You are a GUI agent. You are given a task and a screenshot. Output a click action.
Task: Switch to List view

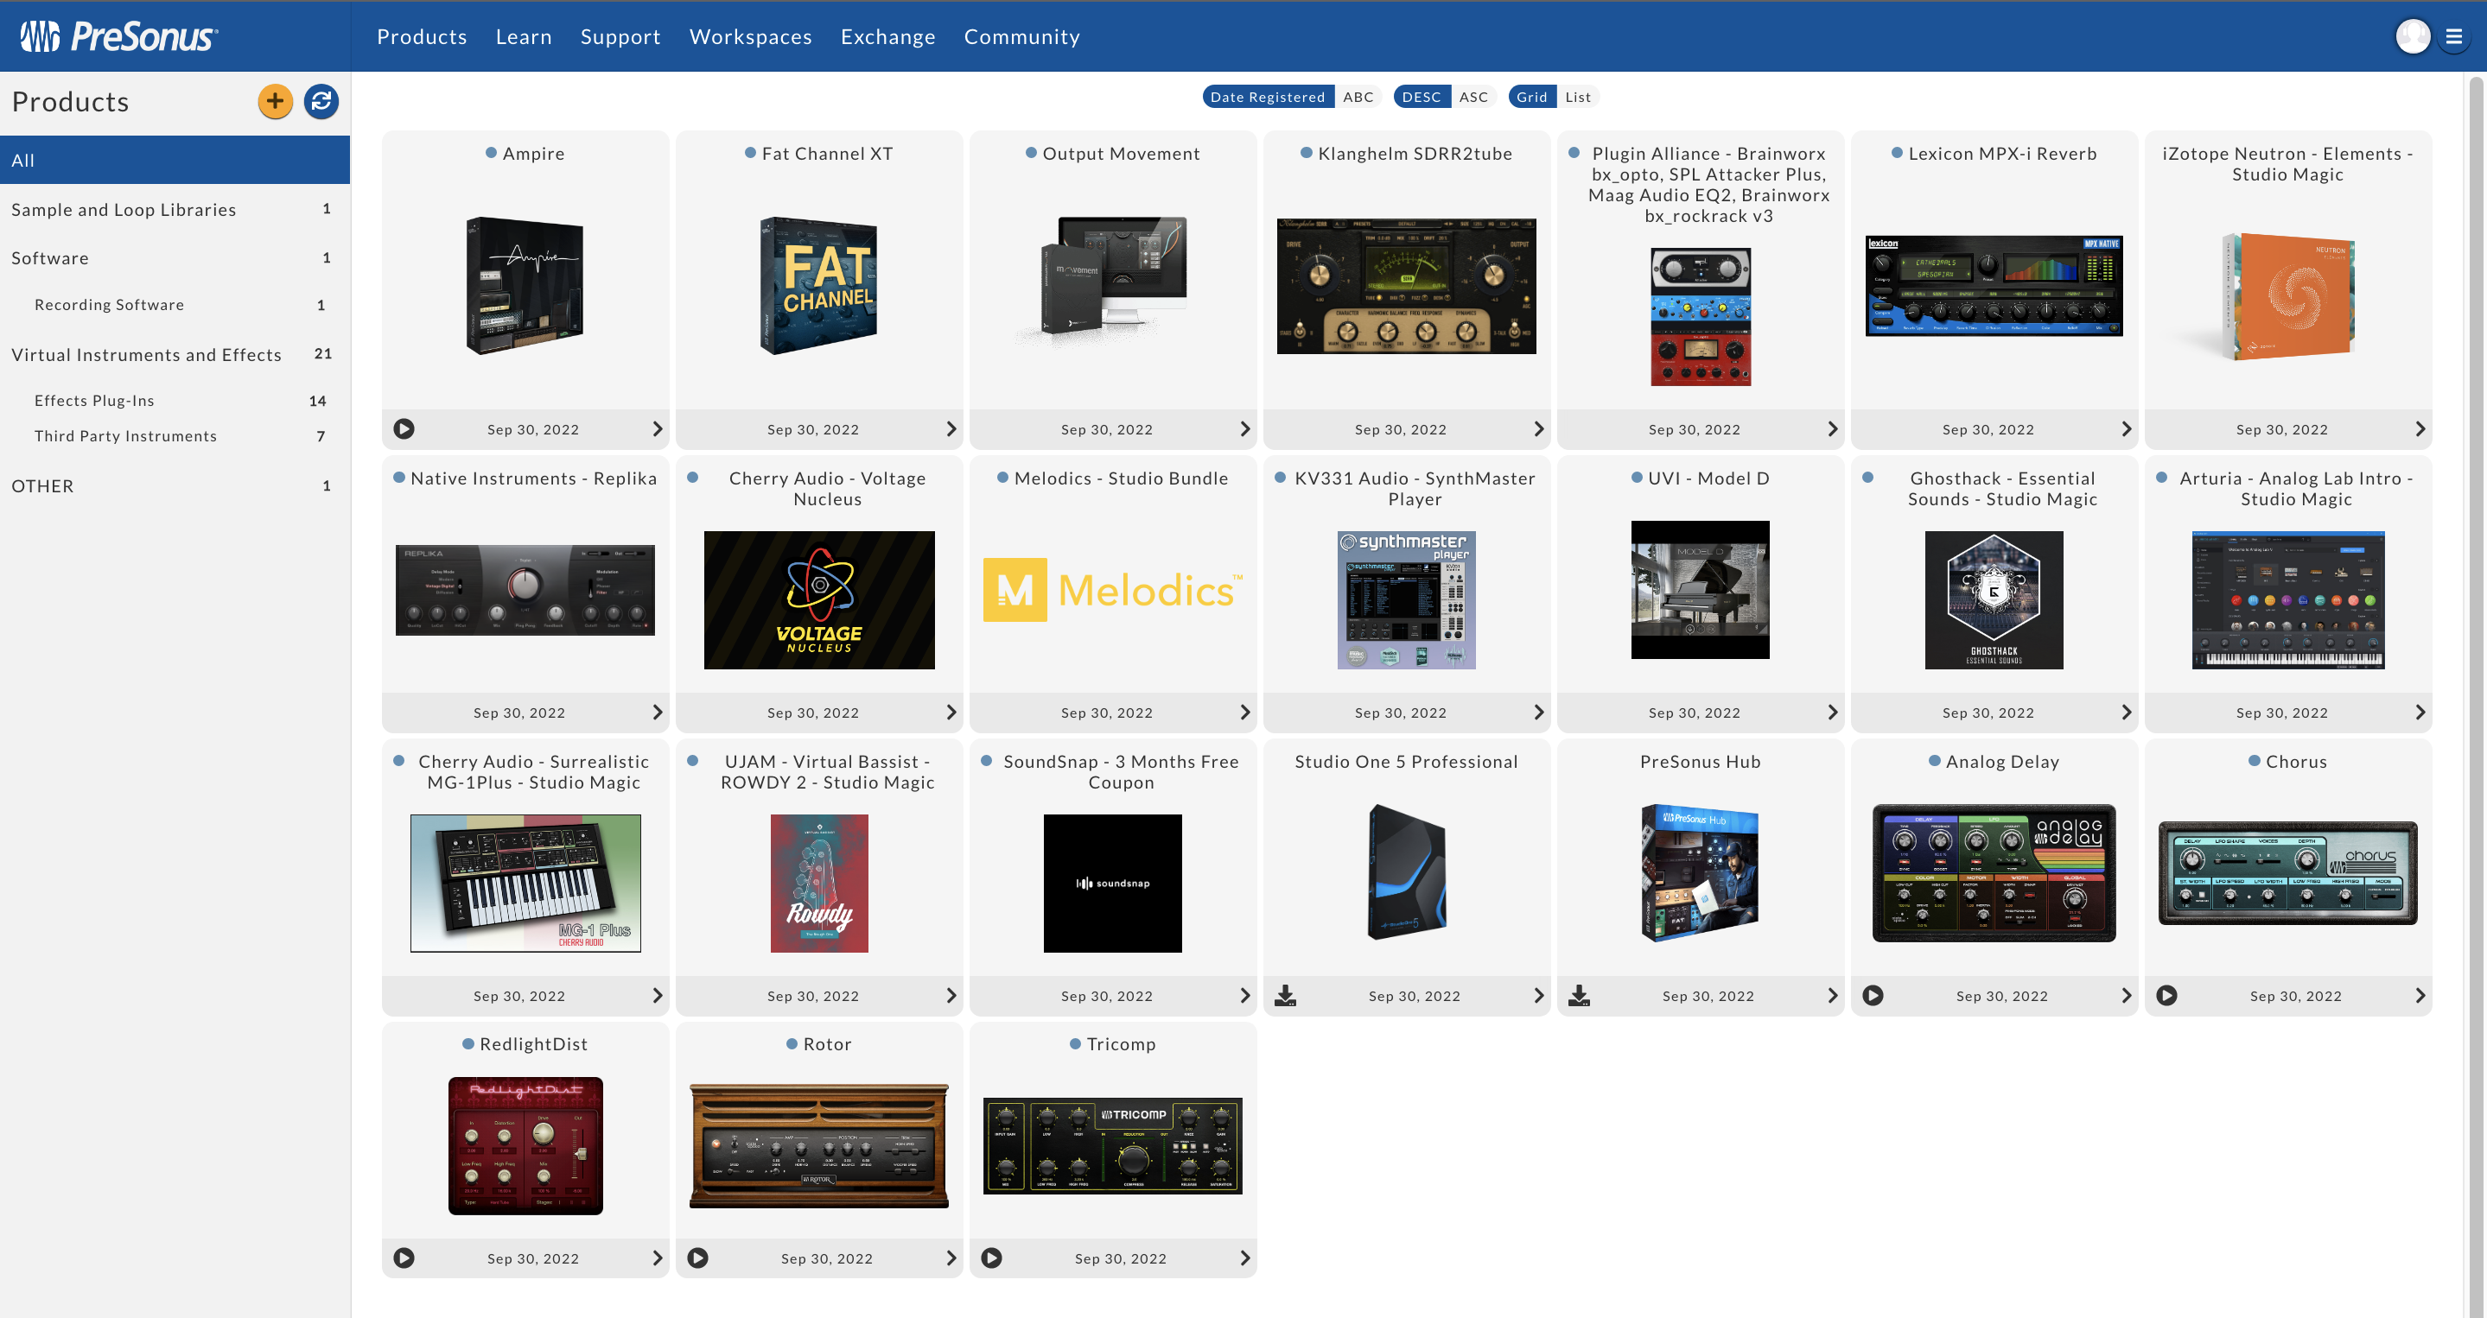[x=1578, y=97]
